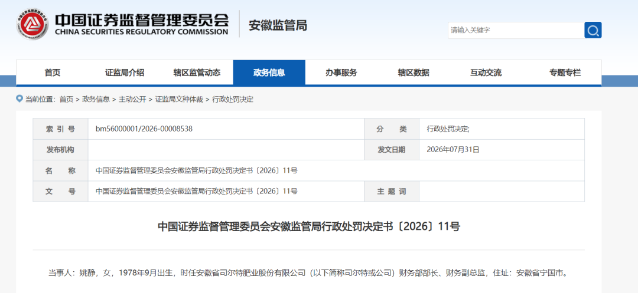Click the paragraph starting 当事人：姚静
The height and width of the screenshot is (293, 638).
tap(308, 273)
